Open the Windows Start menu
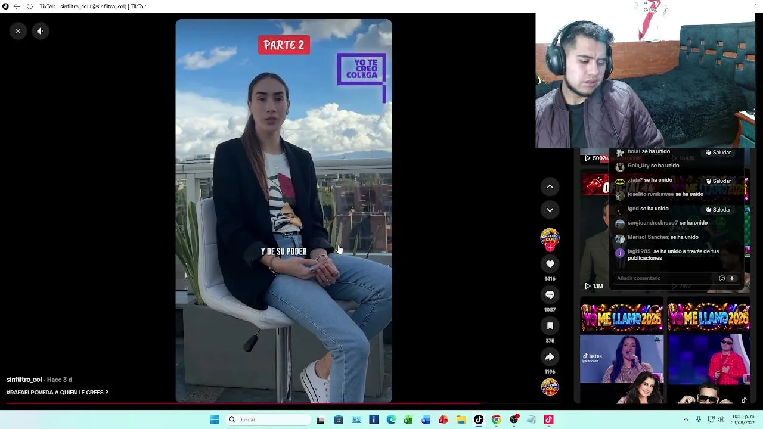763x429 pixels. tap(215, 420)
